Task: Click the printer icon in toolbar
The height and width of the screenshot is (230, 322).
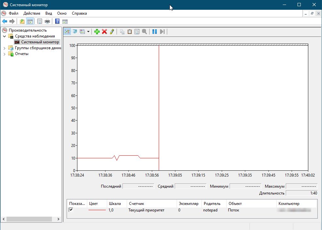Action: pos(47,22)
